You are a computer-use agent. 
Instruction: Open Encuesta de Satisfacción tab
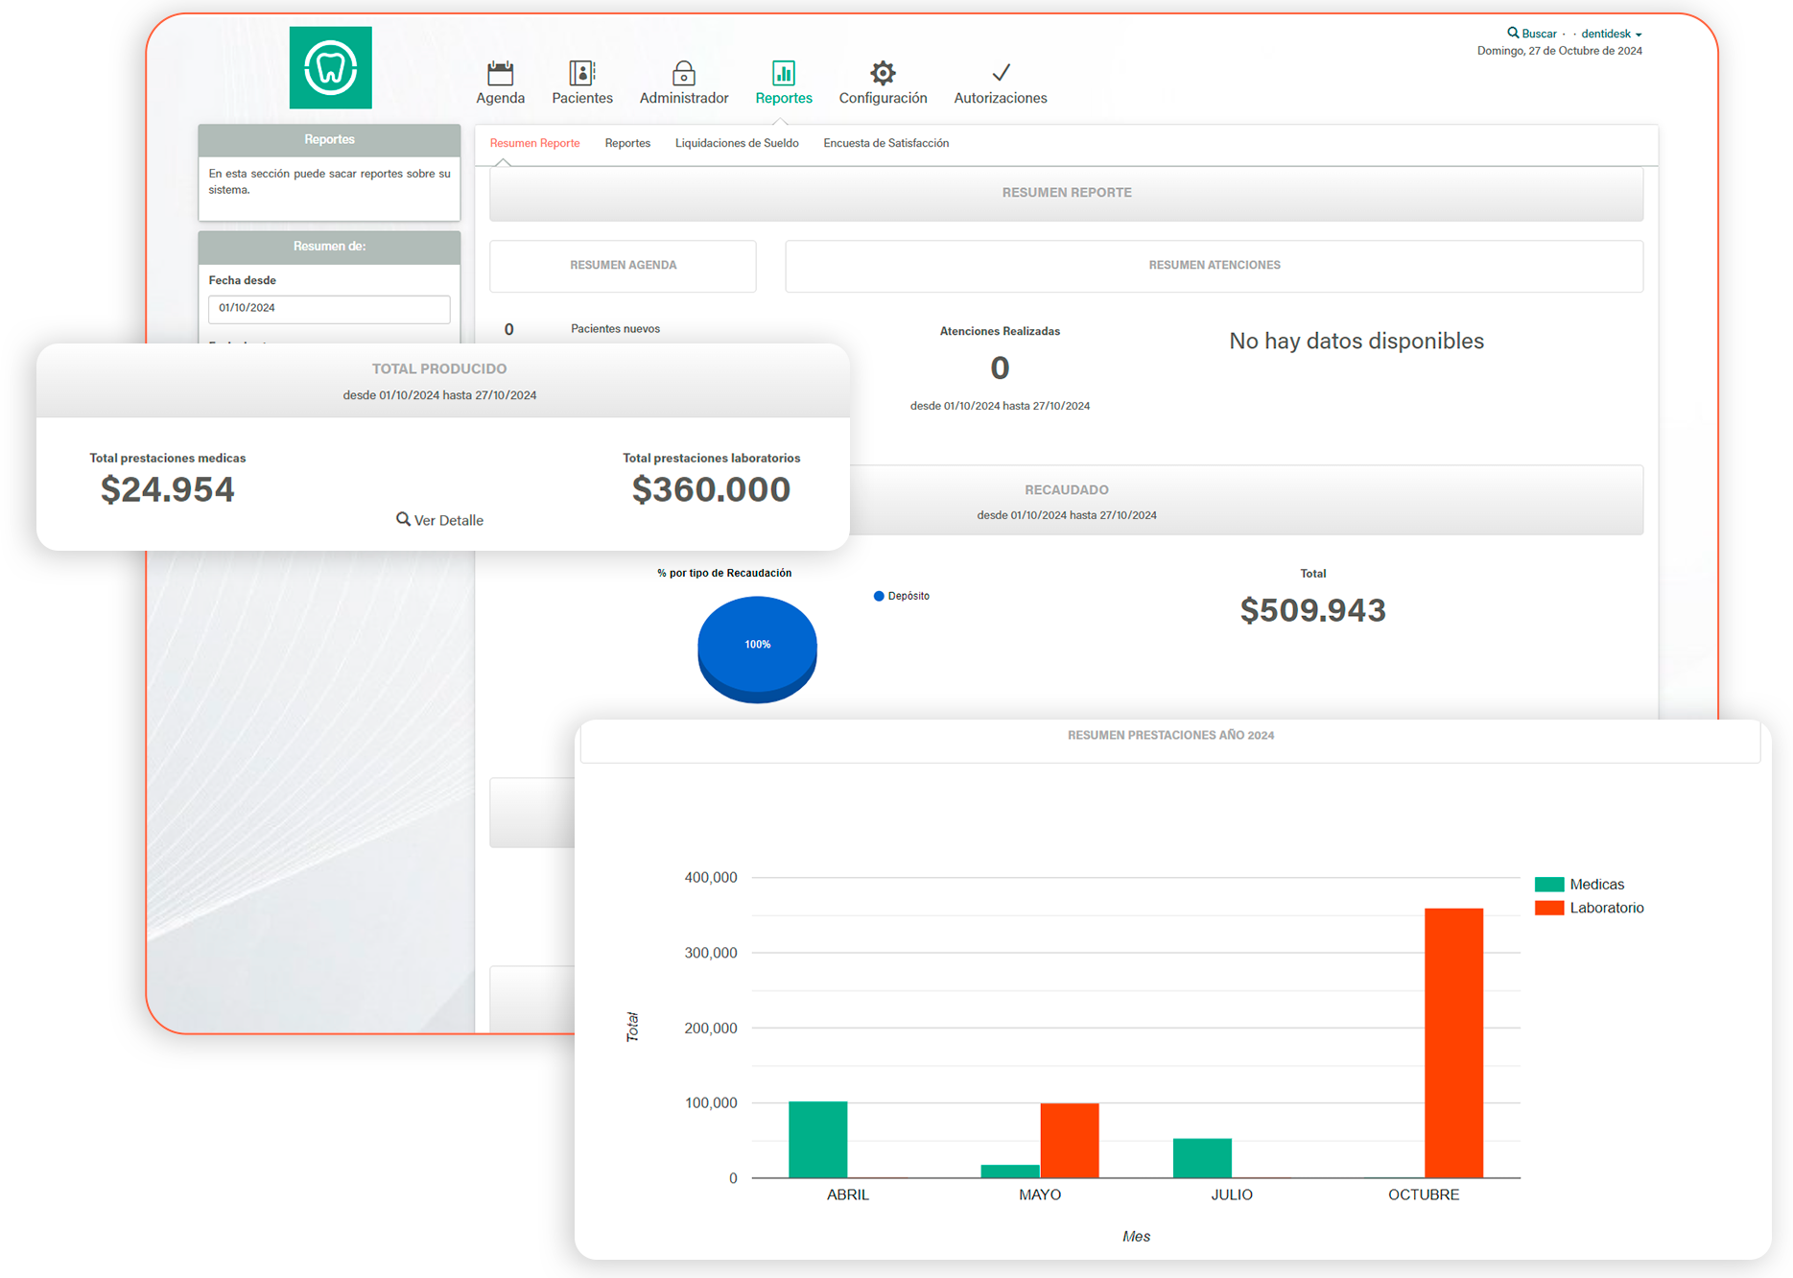885,143
